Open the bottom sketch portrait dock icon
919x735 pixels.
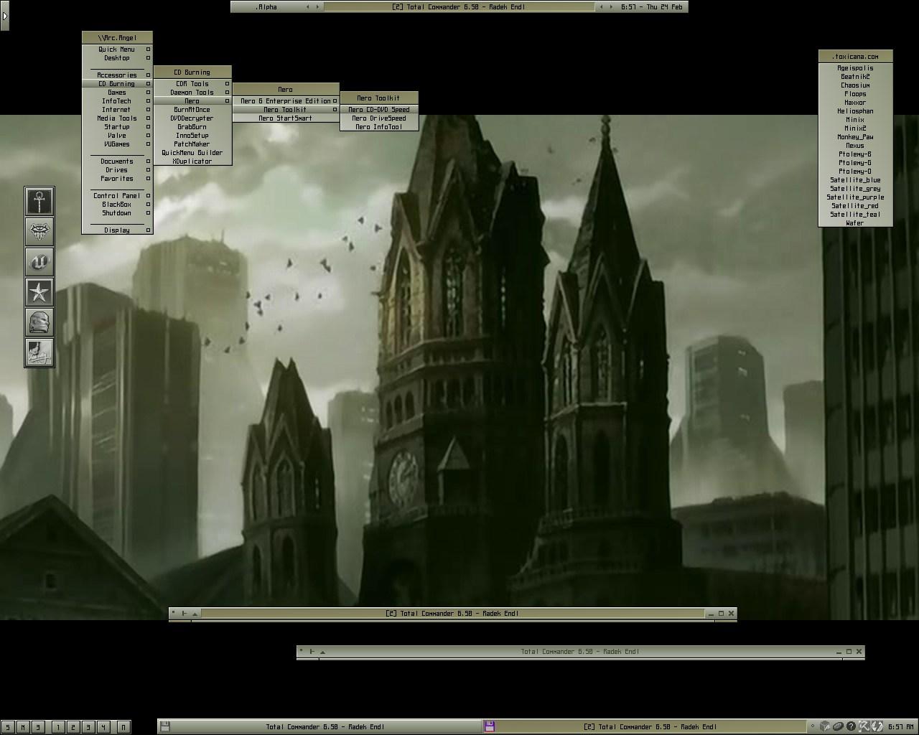click(39, 352)
